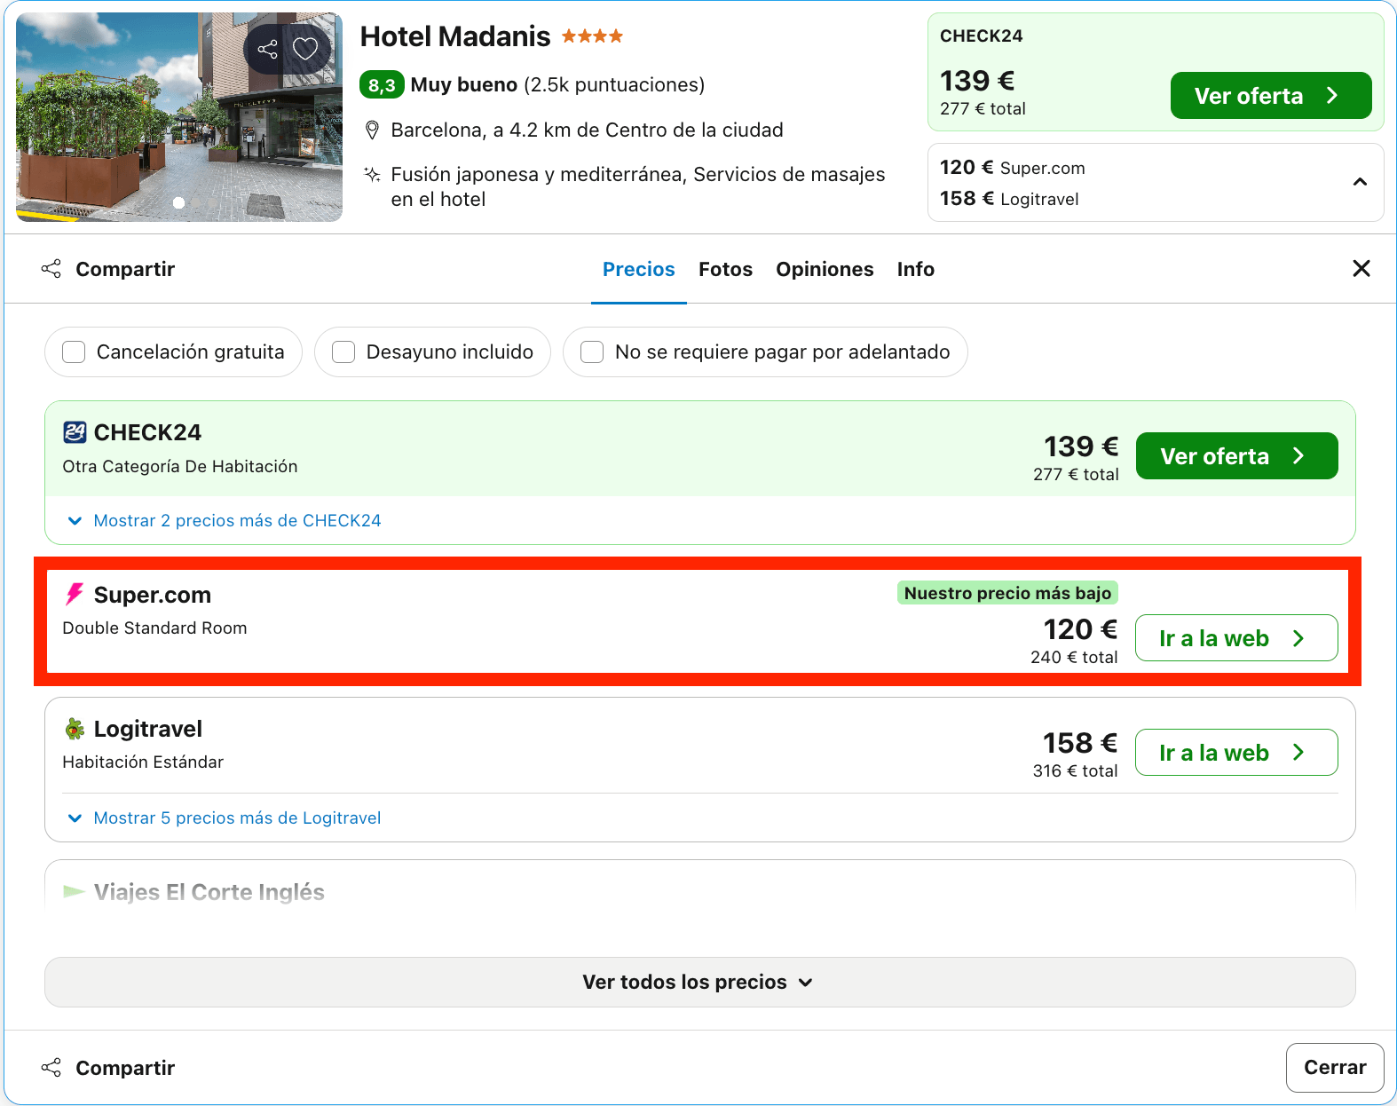The image size is (1397, 1106).
Task: Click the Hotel Madanis title
Action: click(455, 36)
